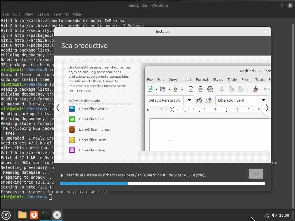Click the Liberation Serif font name field

pos(237,100)
